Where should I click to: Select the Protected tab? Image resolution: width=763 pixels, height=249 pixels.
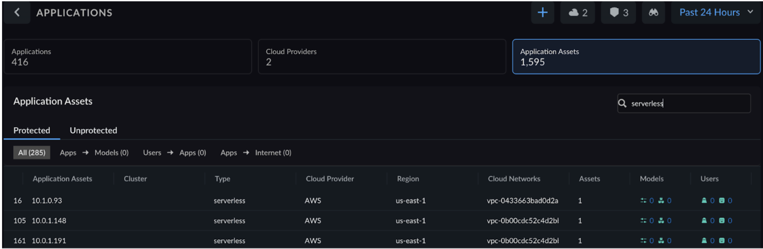[31, 130]
